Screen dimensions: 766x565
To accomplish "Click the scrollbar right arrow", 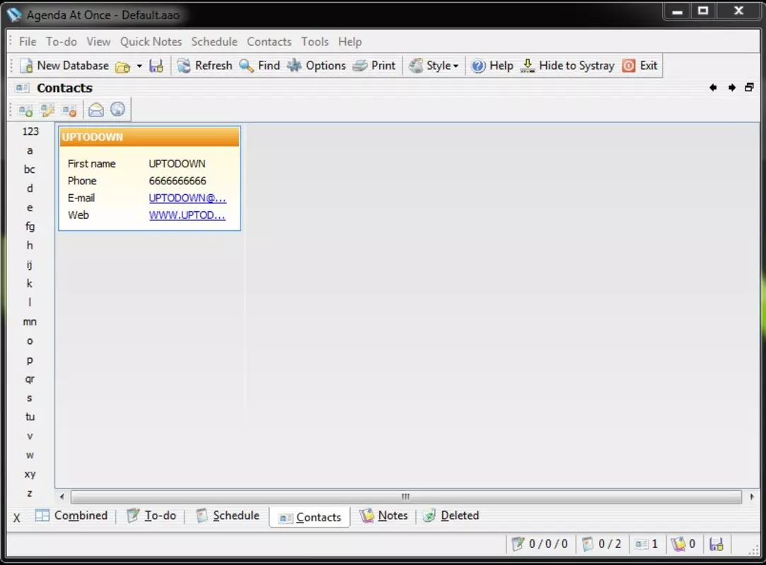I will pyautogui.click(x=752, y=496).
